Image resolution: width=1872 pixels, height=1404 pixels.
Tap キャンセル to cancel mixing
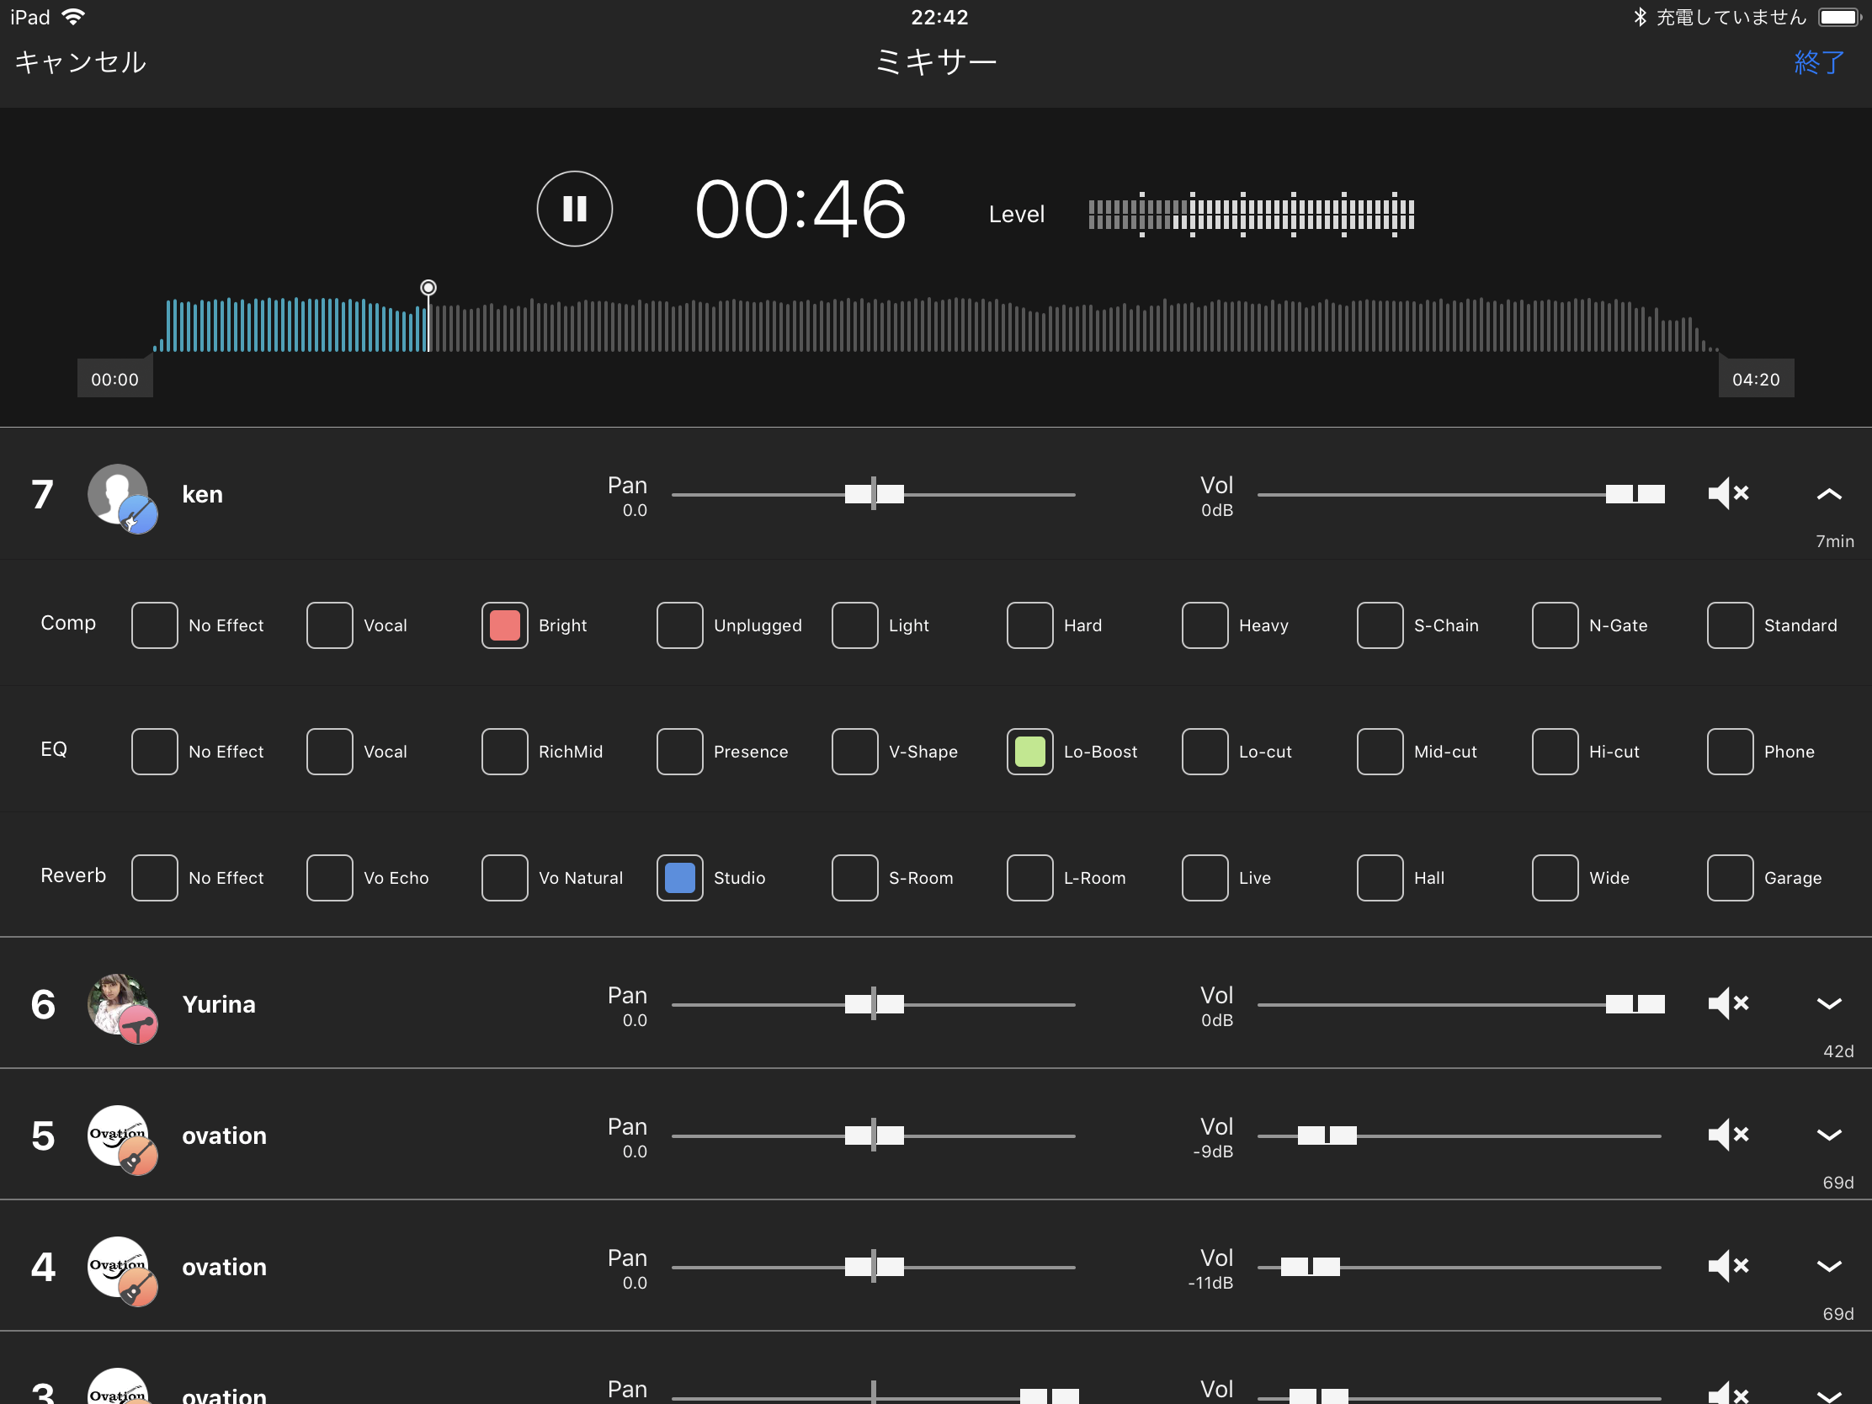(81, 61)
